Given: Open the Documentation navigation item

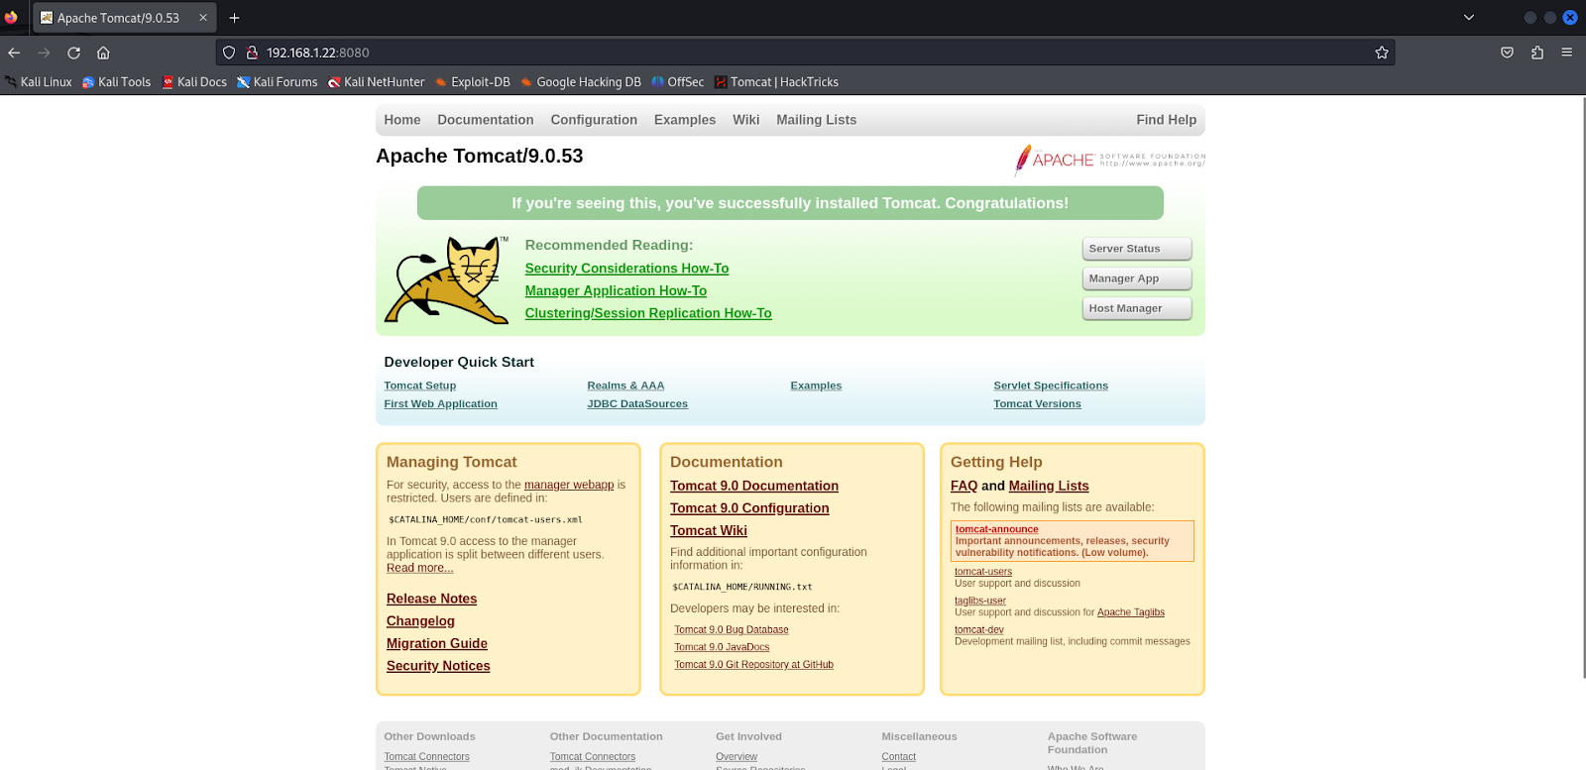Looking at the screenshot, I should click(x=486, y=120).
